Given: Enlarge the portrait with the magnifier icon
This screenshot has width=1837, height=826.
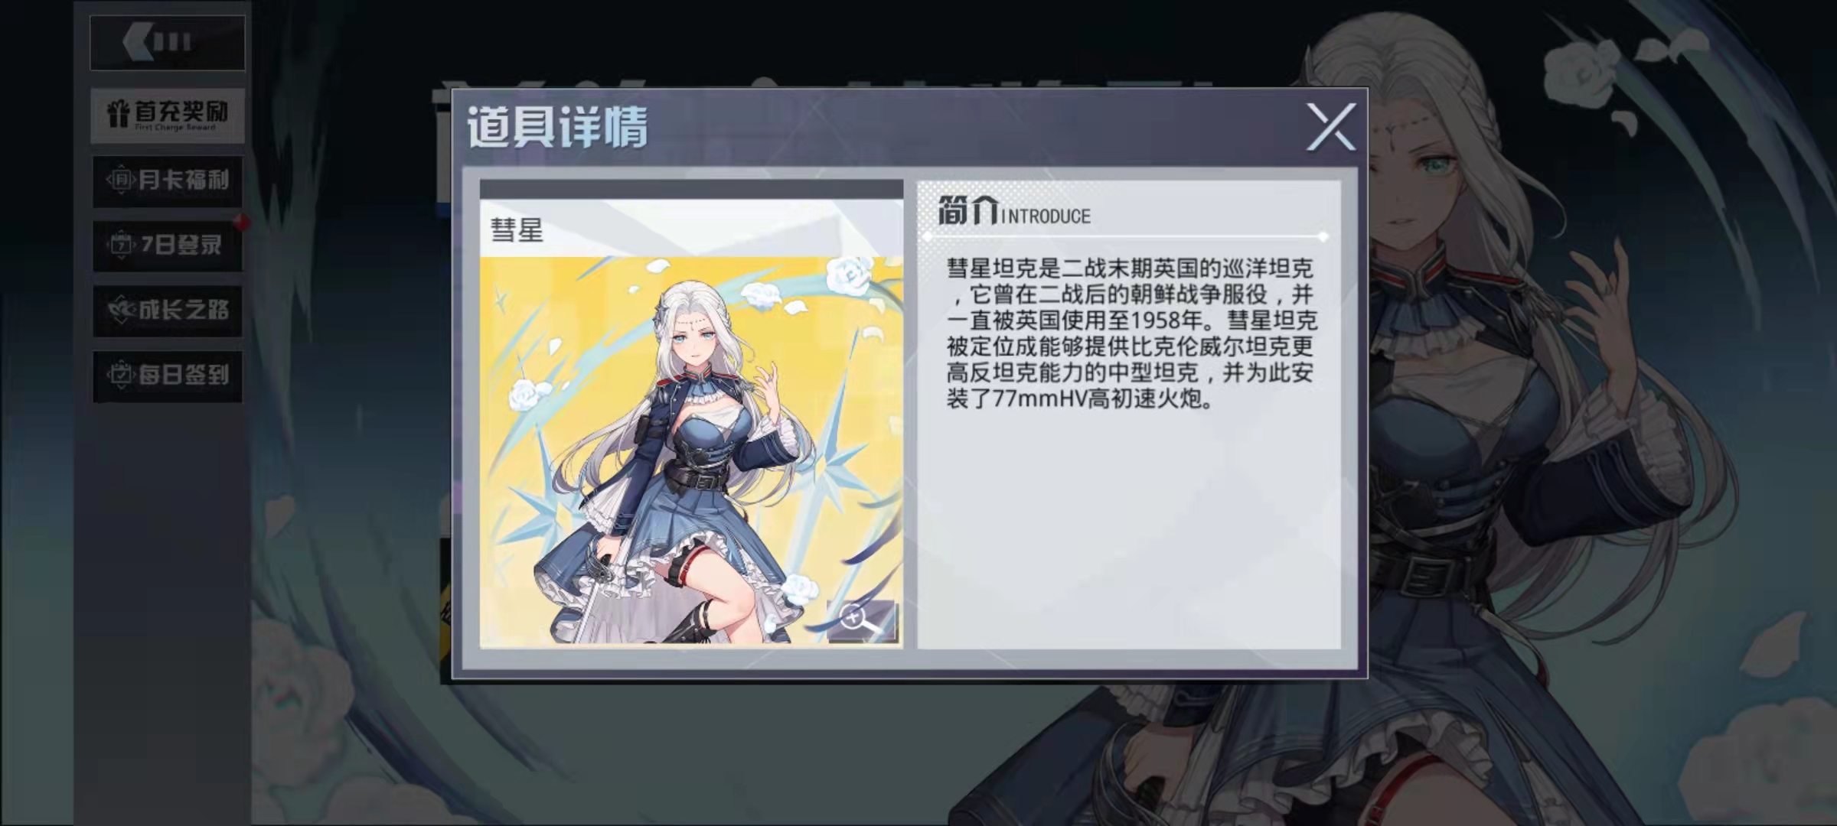Looking at the screenshot, I should 862,621.
